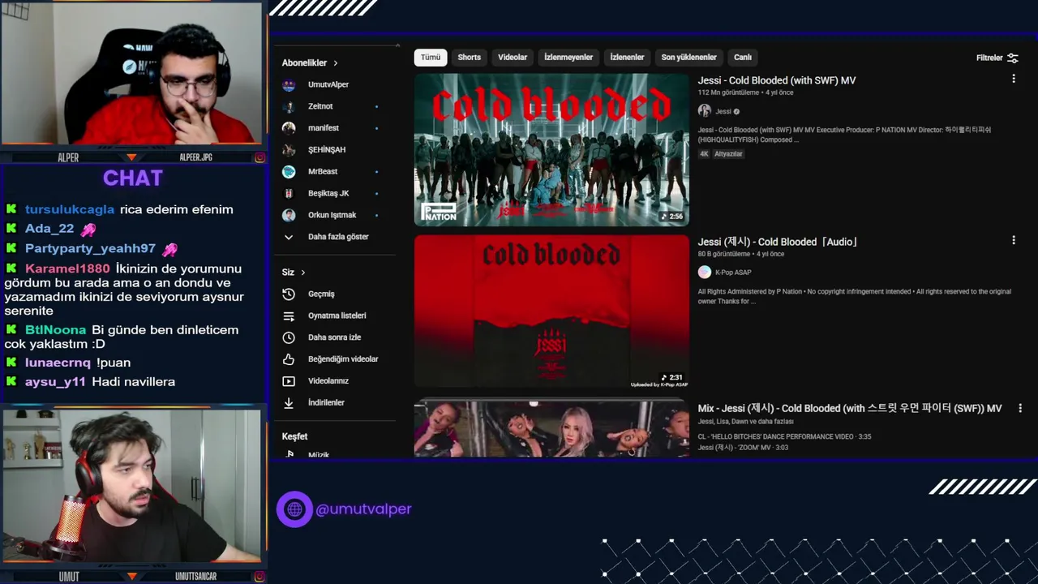This screenshot has width=1038, height=584.
Task: Click the @umutvalper handle text
Action: coord(363,509)
